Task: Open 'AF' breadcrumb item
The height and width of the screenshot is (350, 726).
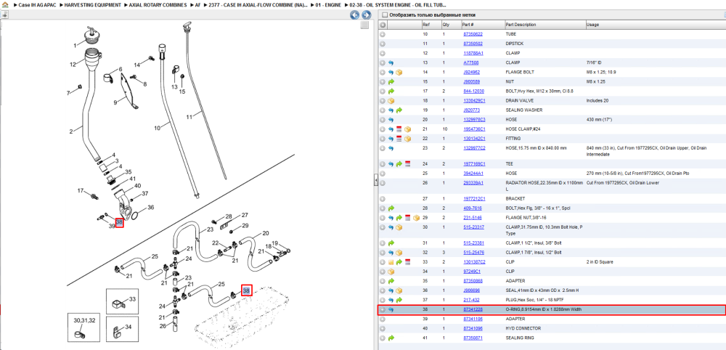Action: tap(197, 5)
